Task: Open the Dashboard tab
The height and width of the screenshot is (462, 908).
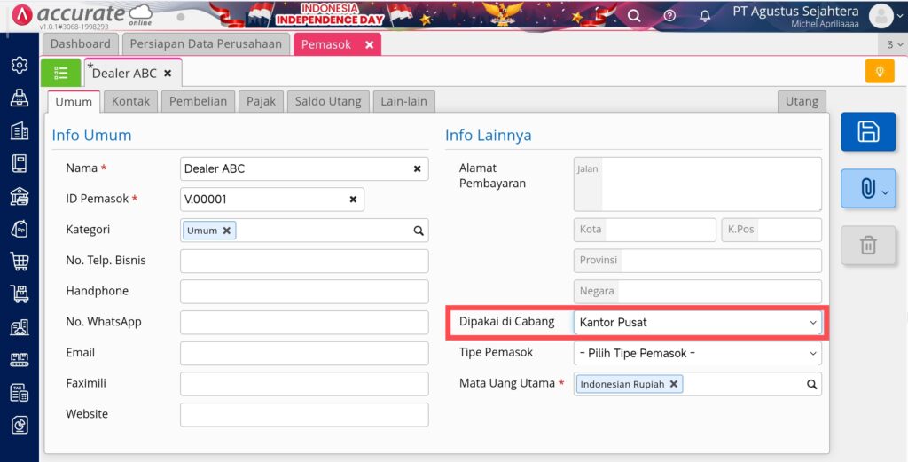Action: [x=80, y=44]
